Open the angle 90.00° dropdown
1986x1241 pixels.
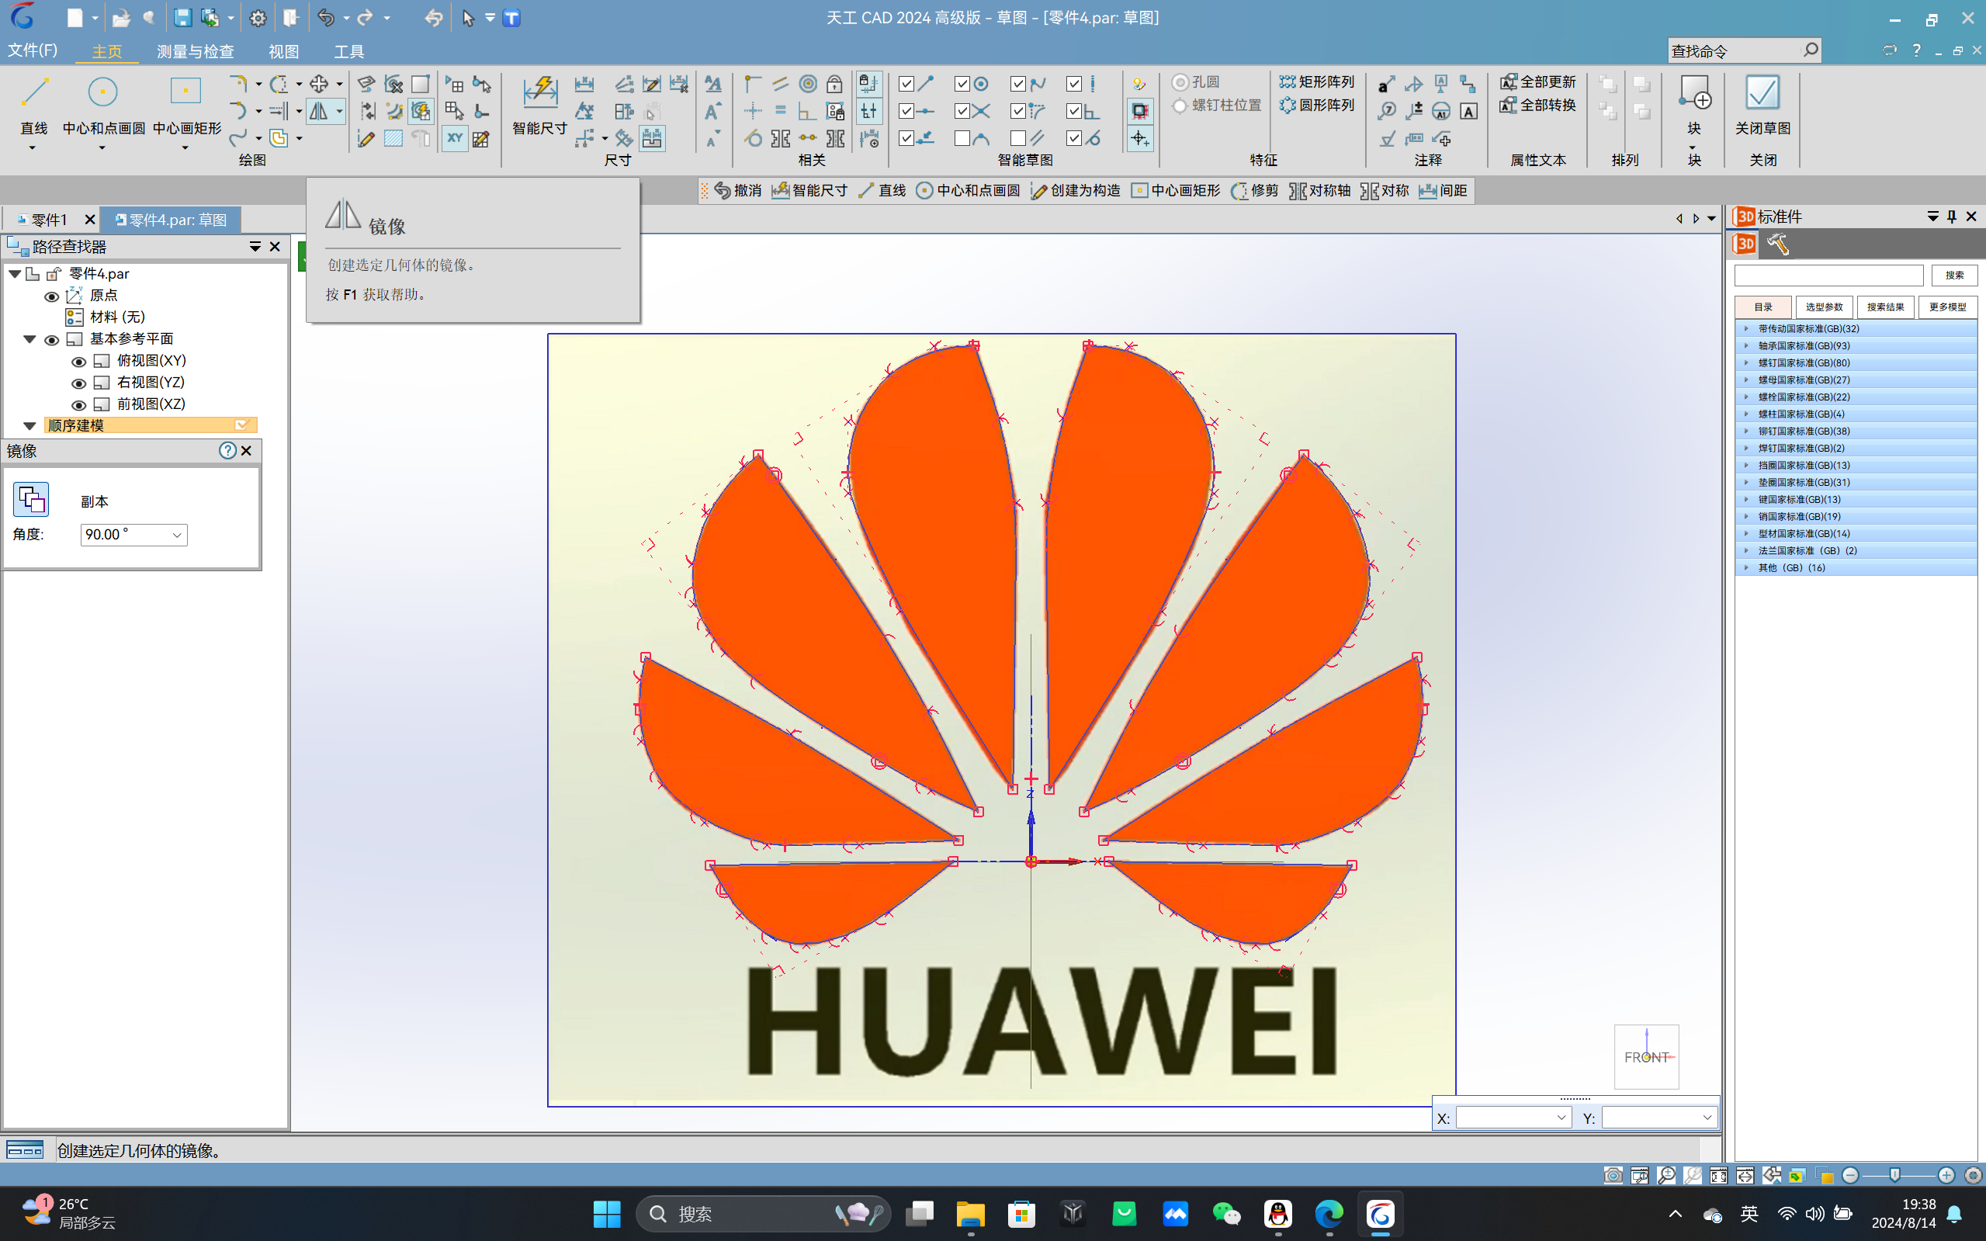tap(176, 536)
